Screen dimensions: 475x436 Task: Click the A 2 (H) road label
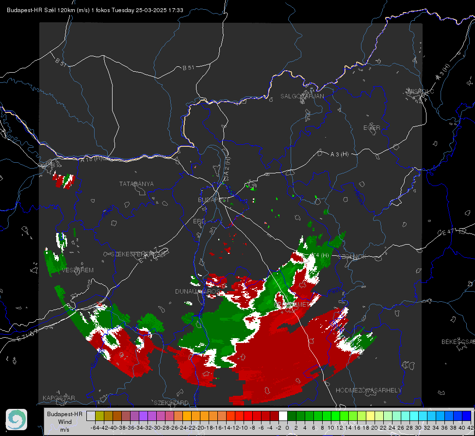pyautogui.click(x=227, y=167)
